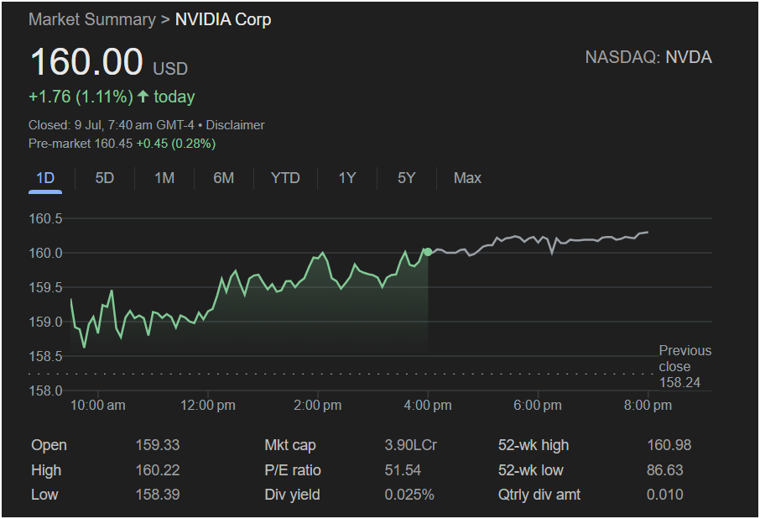View the 5Y chart tab

[x=406, y=178]
